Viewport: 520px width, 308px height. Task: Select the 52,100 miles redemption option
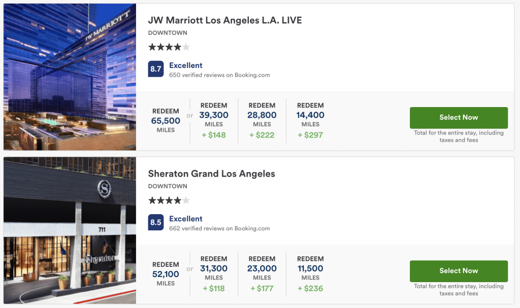[x=165, y=274]
